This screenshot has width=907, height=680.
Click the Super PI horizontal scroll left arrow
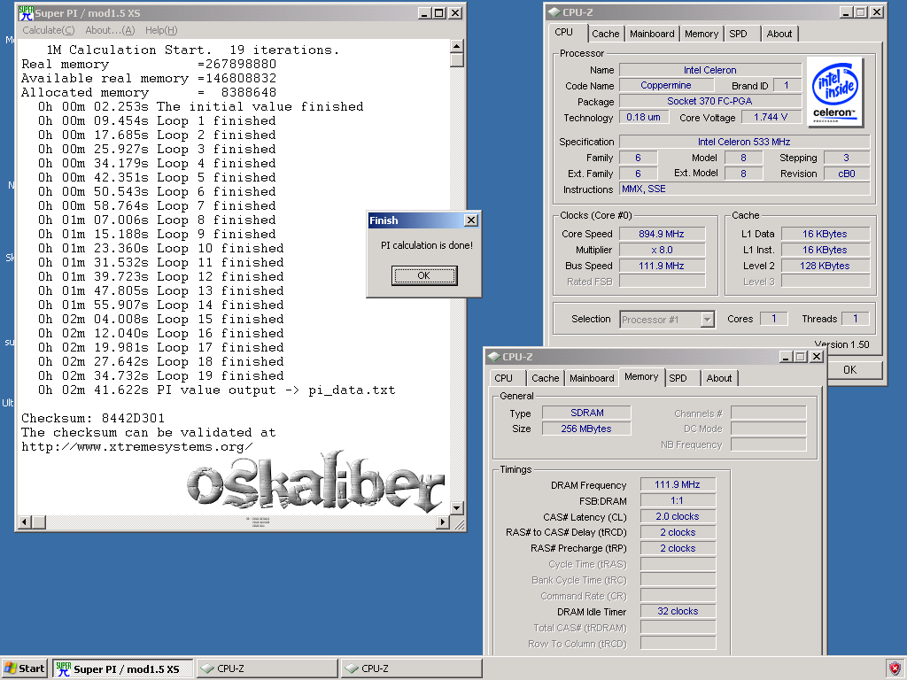pos(24,522)
